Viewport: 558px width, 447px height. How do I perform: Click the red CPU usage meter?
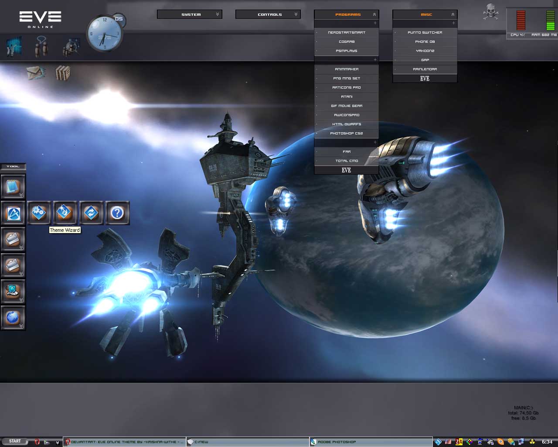521,20
